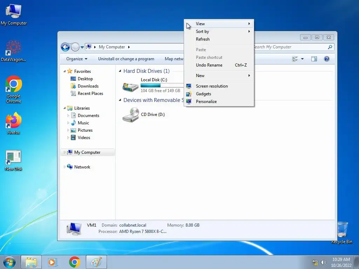Click the VM1 computer icon in details pane

pos(74,229)
